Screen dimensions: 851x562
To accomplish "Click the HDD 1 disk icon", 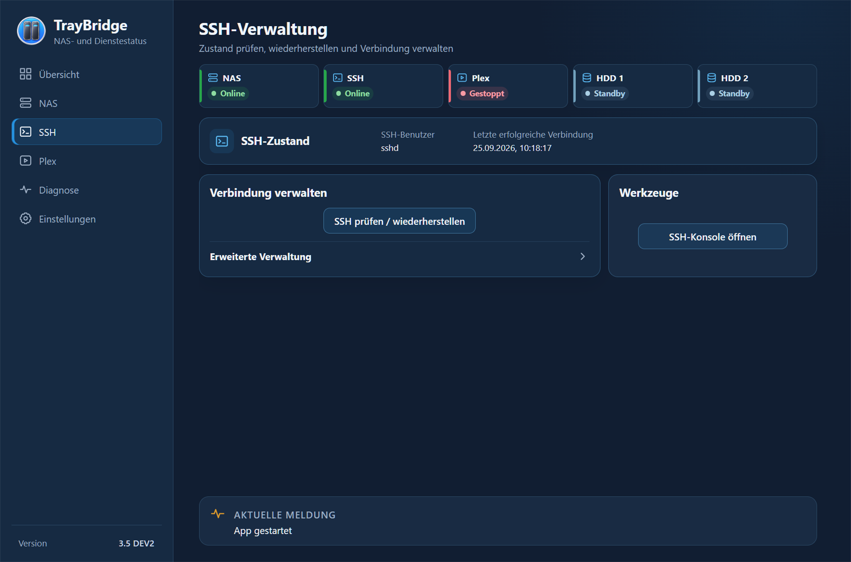I will pos(587,78).
